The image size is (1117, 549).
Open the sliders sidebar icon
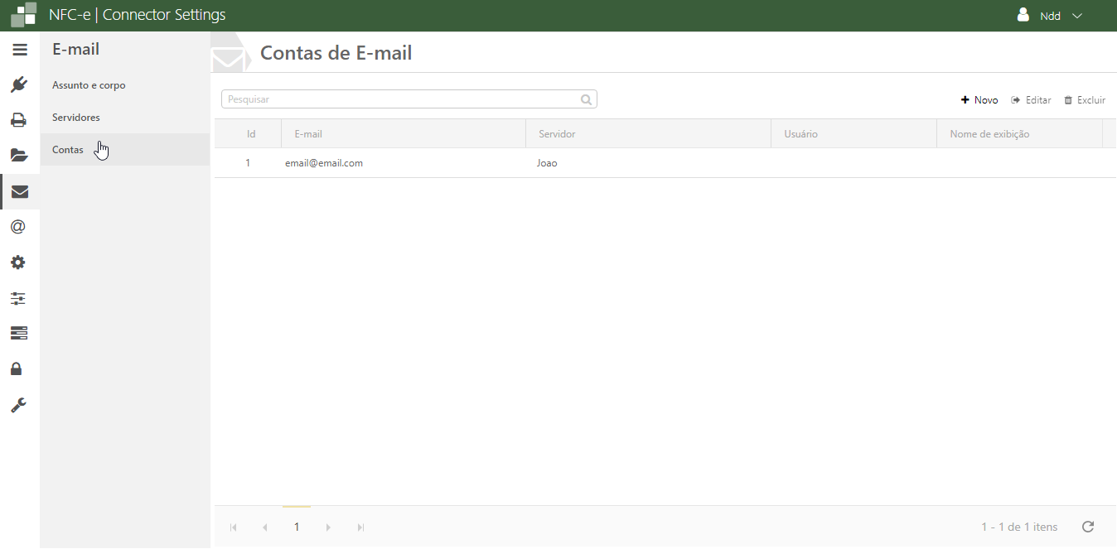coord(18,298)
